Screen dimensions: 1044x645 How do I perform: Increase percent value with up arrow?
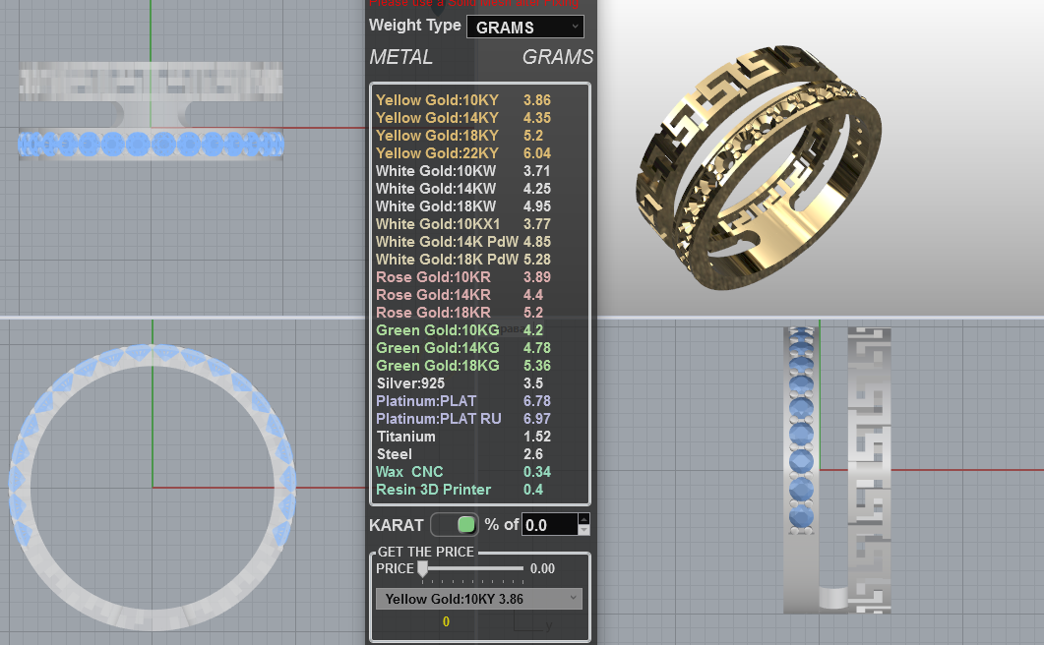(x=583, y=519)
